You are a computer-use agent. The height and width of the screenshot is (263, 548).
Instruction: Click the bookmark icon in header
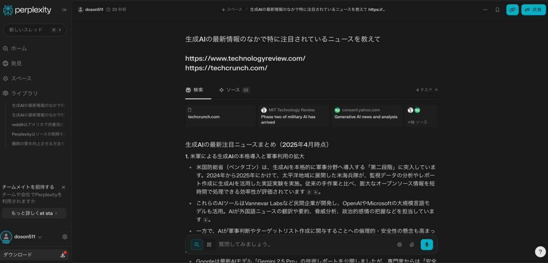coord(498,10)
